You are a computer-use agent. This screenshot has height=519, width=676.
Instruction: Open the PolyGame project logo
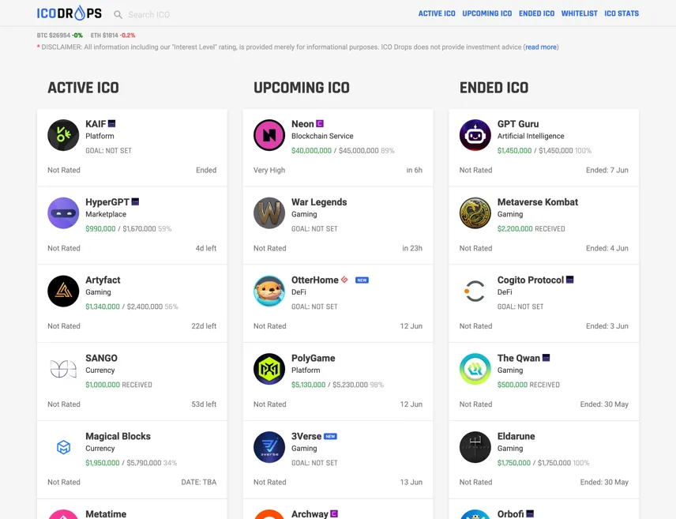269,369
